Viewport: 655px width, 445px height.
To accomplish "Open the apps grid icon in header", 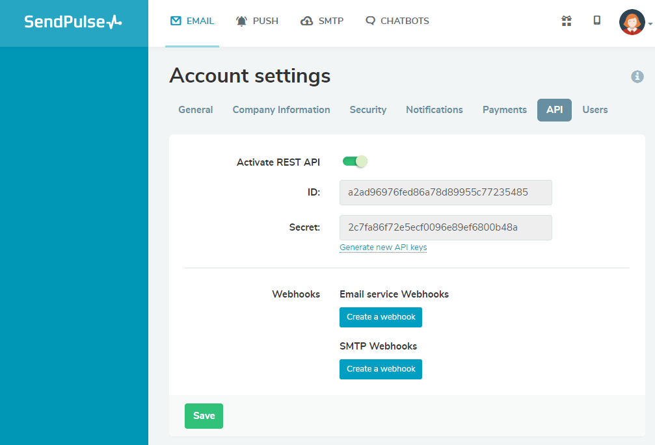I will click(x=566, y=21).
